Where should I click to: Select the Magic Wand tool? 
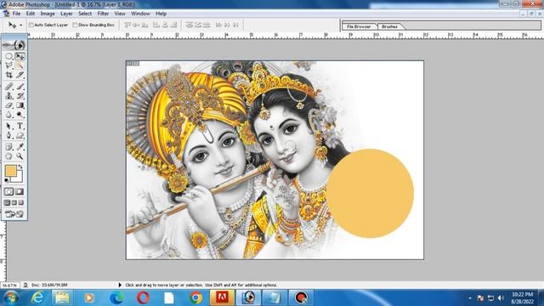(20, 65)
